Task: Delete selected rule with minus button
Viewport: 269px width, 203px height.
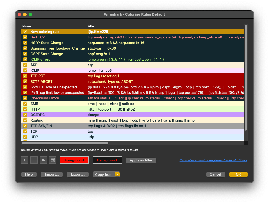Action: [x=34, y=160]
